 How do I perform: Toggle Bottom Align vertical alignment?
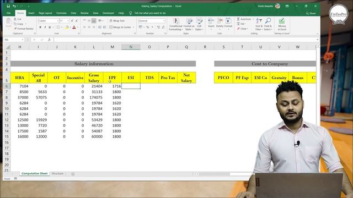[94, 21]
